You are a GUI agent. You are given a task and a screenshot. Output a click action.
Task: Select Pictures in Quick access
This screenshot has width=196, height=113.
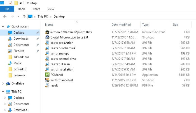(19, 51)
